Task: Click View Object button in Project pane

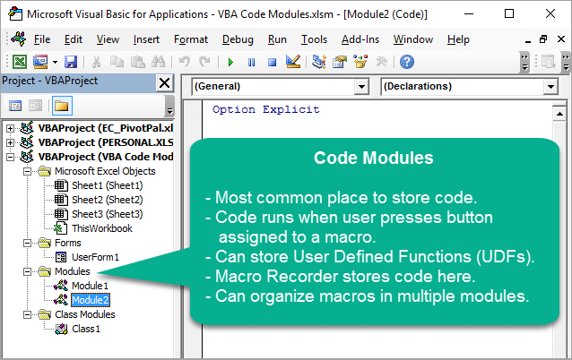Action: click(x=36, y=106)
